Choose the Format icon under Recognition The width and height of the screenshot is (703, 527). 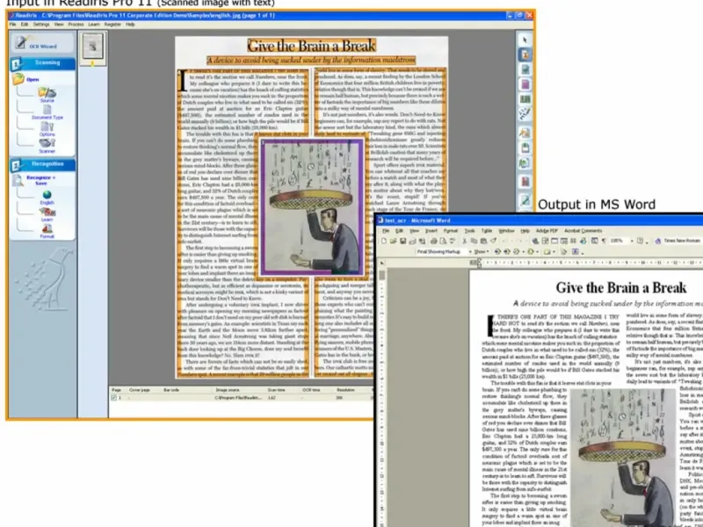[47, 230]
